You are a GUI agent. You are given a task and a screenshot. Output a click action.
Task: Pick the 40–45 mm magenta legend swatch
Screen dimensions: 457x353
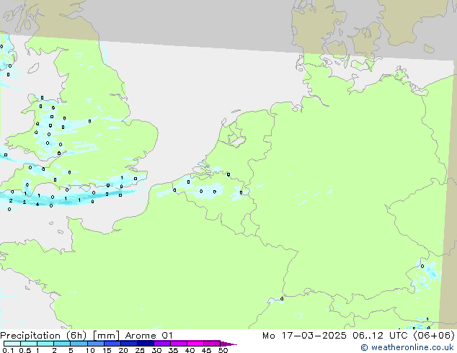click(x=195, y=344)
